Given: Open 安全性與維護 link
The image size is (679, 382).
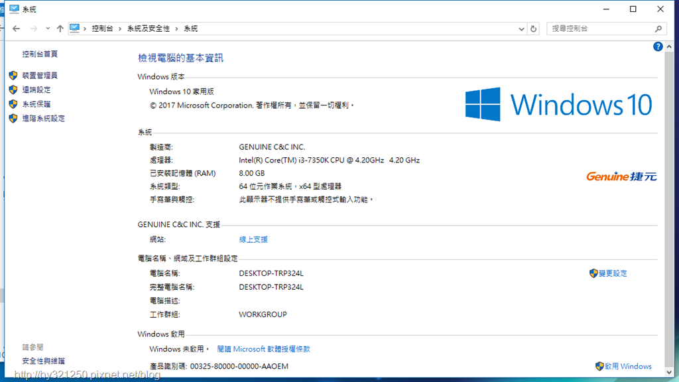Looking at the screenshot, I should (43, 361).
